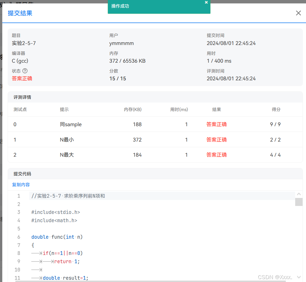The image size is (306, 282).
Task: Click memory value 372 in the N最小 row
Action: [x=137, y=140]
